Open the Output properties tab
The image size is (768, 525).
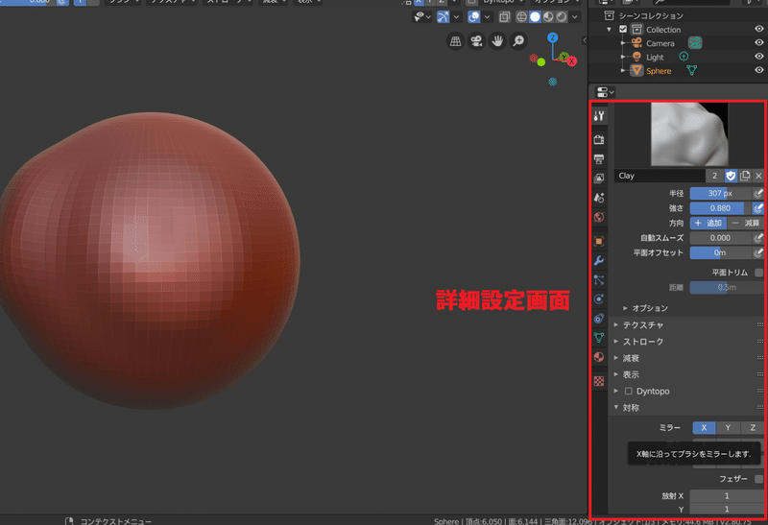coord(599,159)
